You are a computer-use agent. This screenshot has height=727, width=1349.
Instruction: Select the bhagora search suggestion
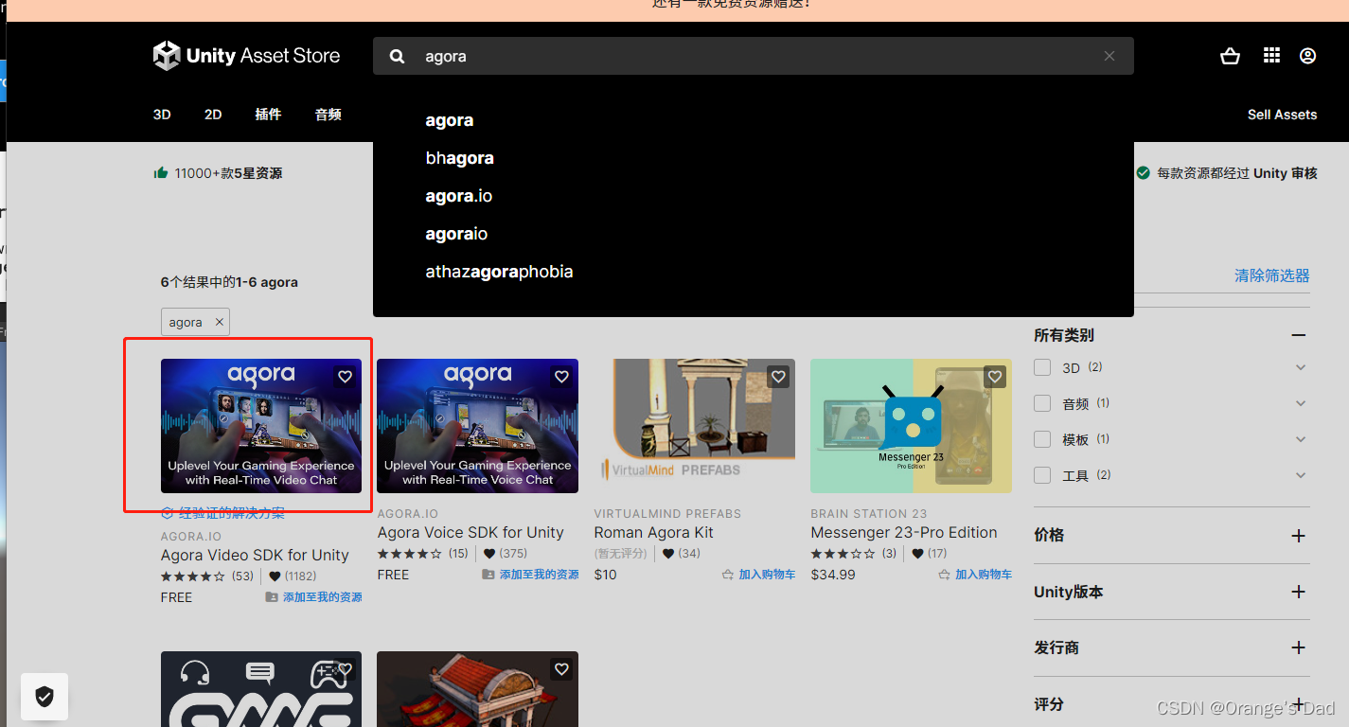[x=459, y=158]
